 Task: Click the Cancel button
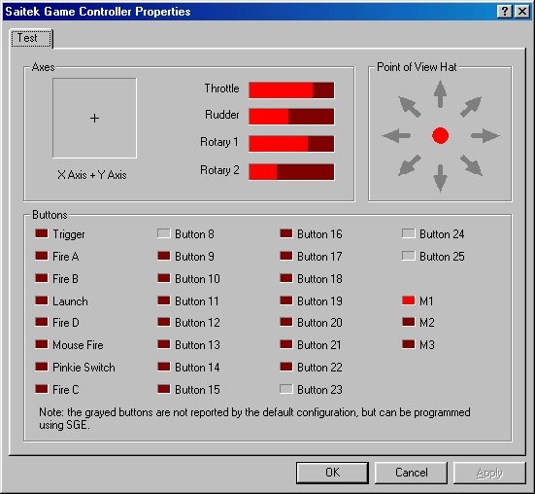click(411, 473)
